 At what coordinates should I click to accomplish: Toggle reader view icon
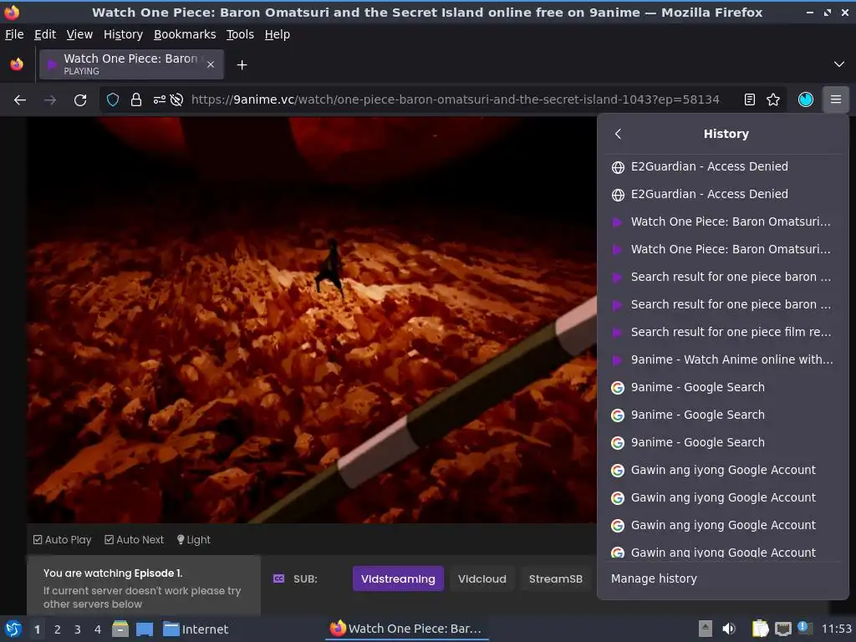point(750,99)
